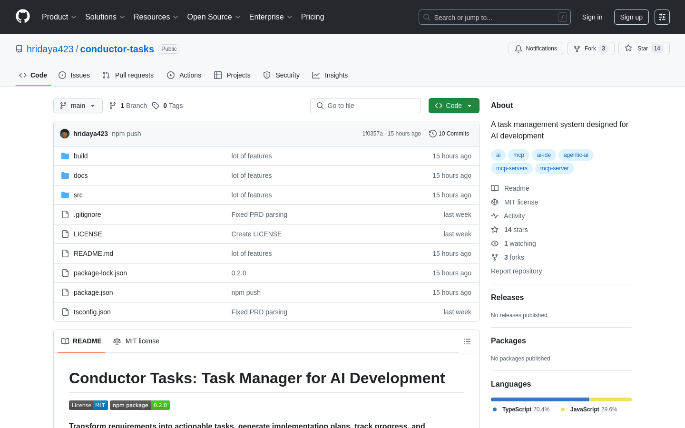Open the green Code dropdown button
Viewport: 685px width, 428px height.
pyautogui.click(x=454, y=106)
